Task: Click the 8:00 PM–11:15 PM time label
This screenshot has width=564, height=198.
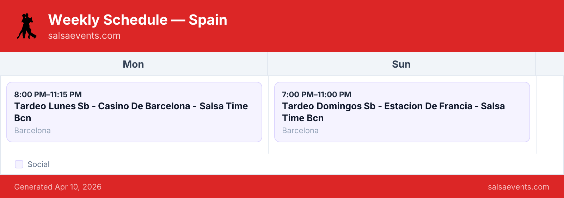Action: pos(48,94)
